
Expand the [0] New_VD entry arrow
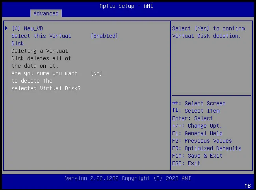(7, 28)
